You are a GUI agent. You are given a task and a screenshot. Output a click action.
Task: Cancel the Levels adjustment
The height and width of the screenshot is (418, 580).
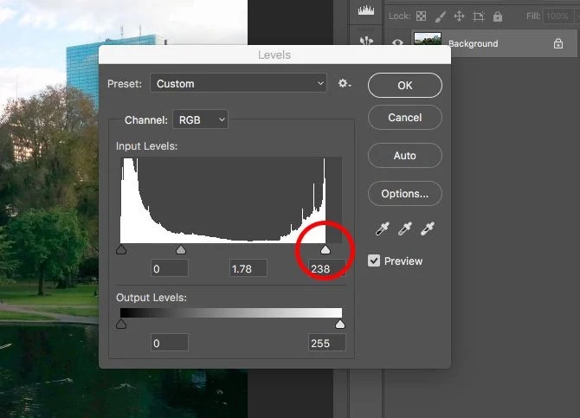pyautogui.click(x=404, y=118)
